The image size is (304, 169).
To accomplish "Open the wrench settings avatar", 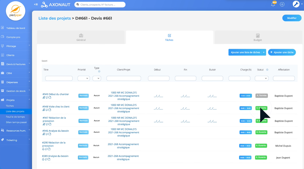I will pos(296,4).
